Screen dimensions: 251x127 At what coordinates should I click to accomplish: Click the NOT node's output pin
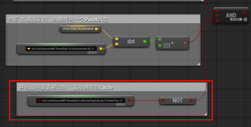(x=191, y=101)
